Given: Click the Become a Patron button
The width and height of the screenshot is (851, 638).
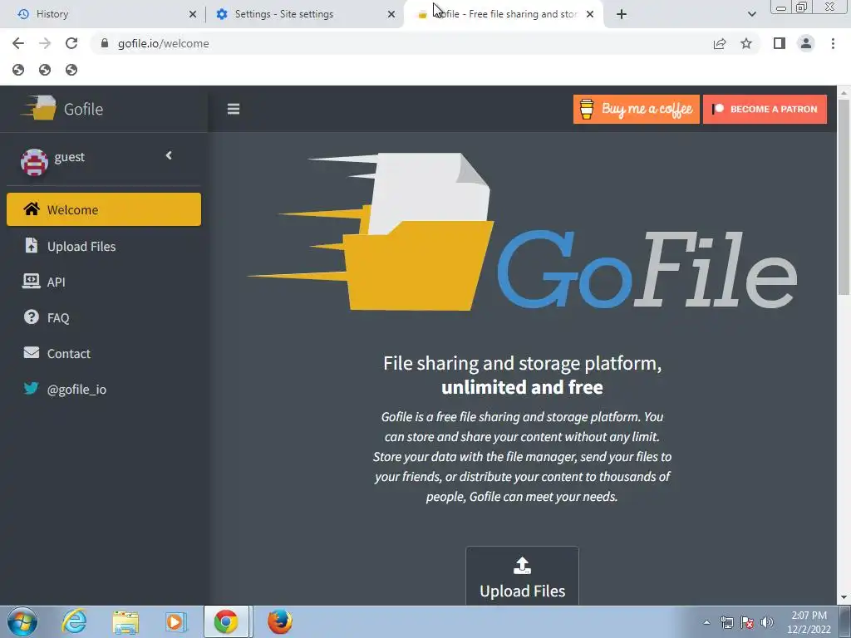Looking at the screenshot, I should (765, 109).
